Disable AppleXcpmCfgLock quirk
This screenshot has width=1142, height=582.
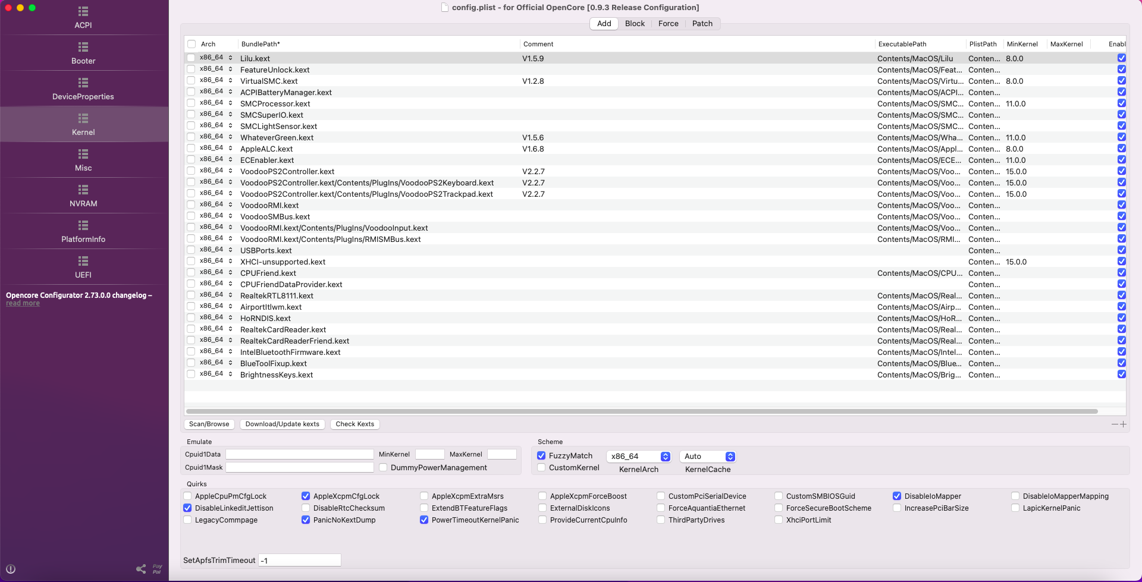(306, 496)
